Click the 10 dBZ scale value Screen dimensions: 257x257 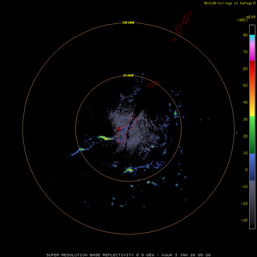[x=245, y=153]
